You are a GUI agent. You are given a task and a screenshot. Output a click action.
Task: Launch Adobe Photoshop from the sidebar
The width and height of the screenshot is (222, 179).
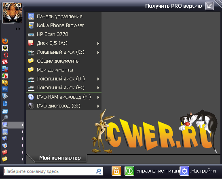click(5, 89)
